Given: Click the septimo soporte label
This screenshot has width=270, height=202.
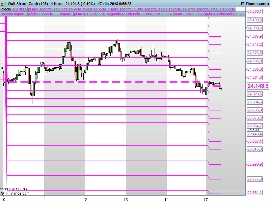Looking at the screenshot, I should pos(196,9).
